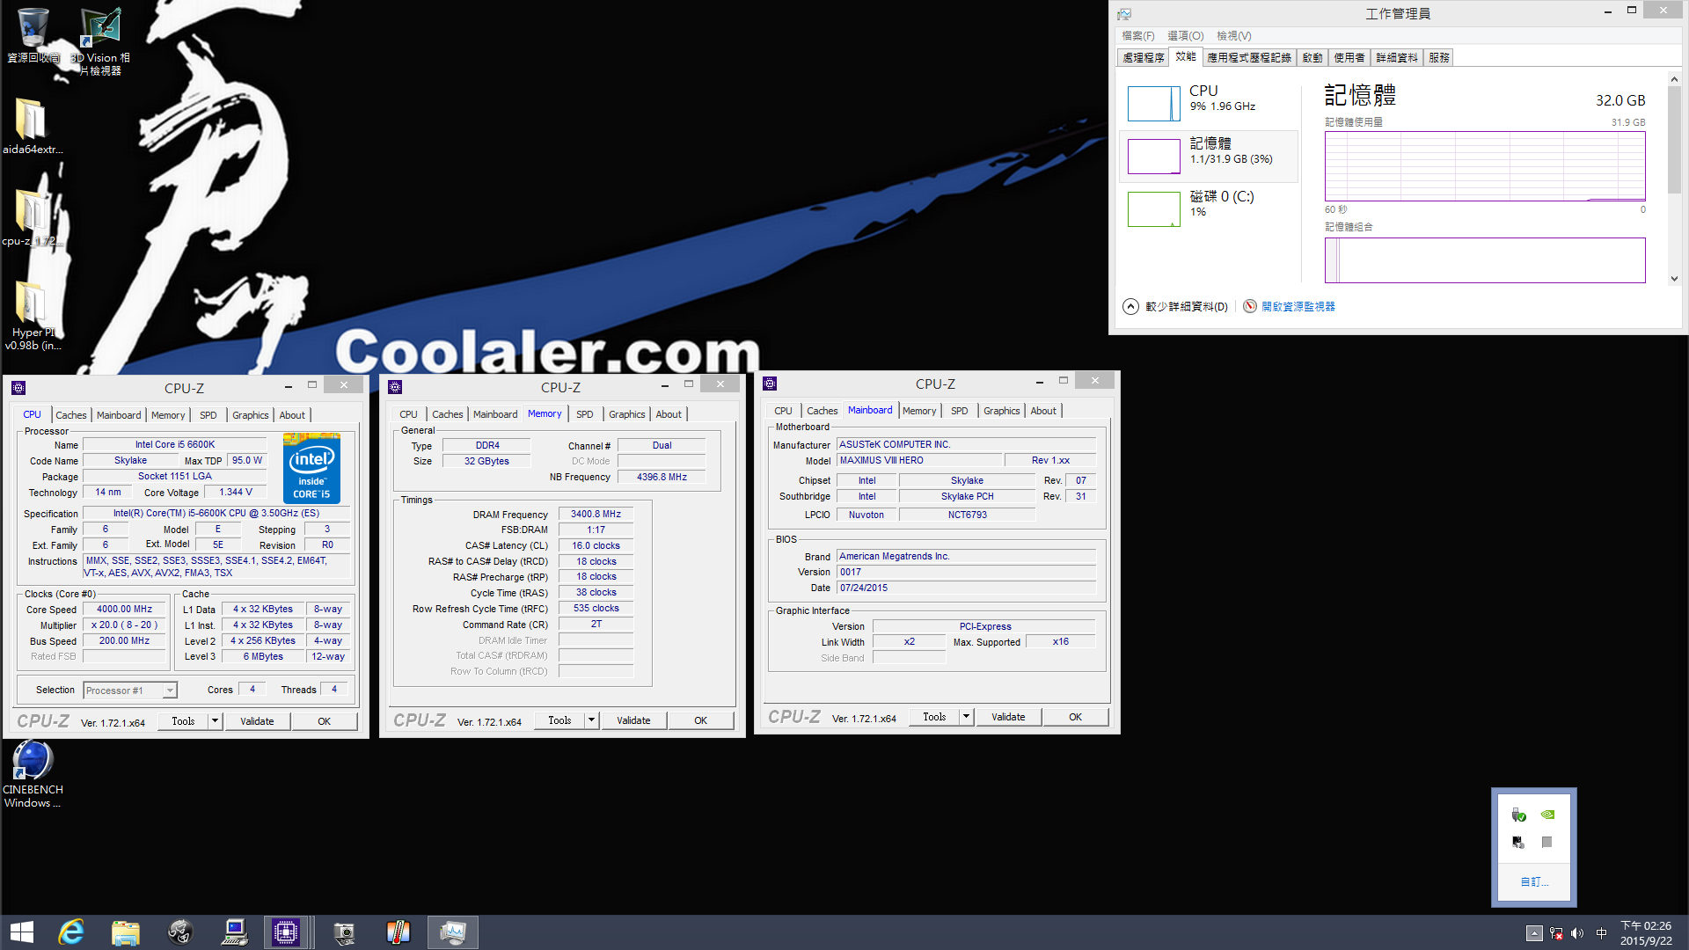Click the volume speaker tray icon
This screenshot has width=1689, height=950.
[x=1576, y=933]
